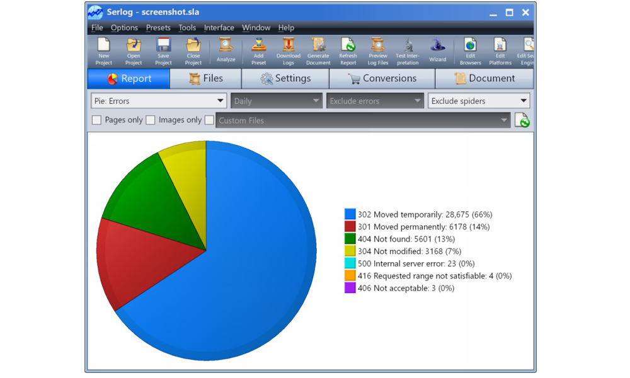Open Edit Browsers from toolbar
Screen dimensions: 630x378
coord(470,50)
